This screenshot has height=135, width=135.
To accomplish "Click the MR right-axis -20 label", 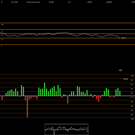I will tap(132, 102).
